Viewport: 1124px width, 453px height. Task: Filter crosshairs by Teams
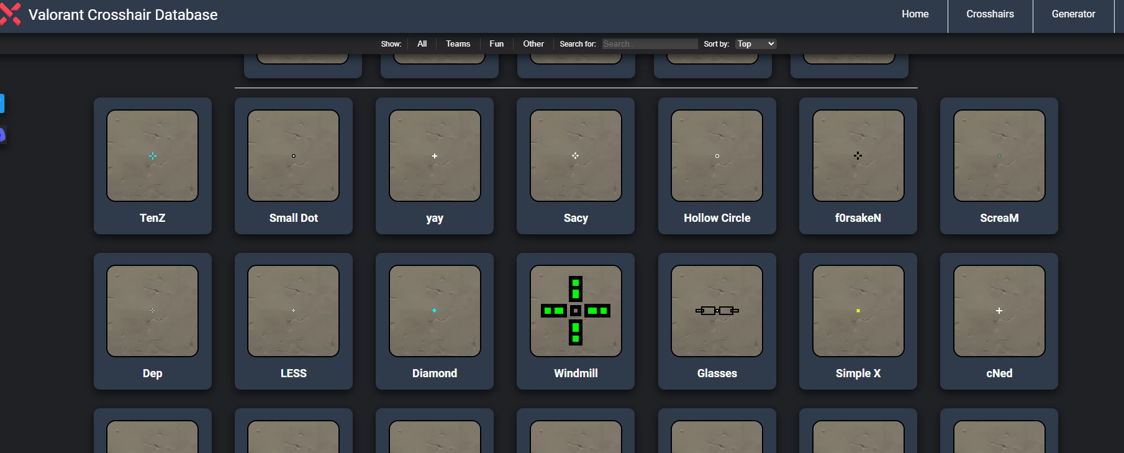click(458, 43)
